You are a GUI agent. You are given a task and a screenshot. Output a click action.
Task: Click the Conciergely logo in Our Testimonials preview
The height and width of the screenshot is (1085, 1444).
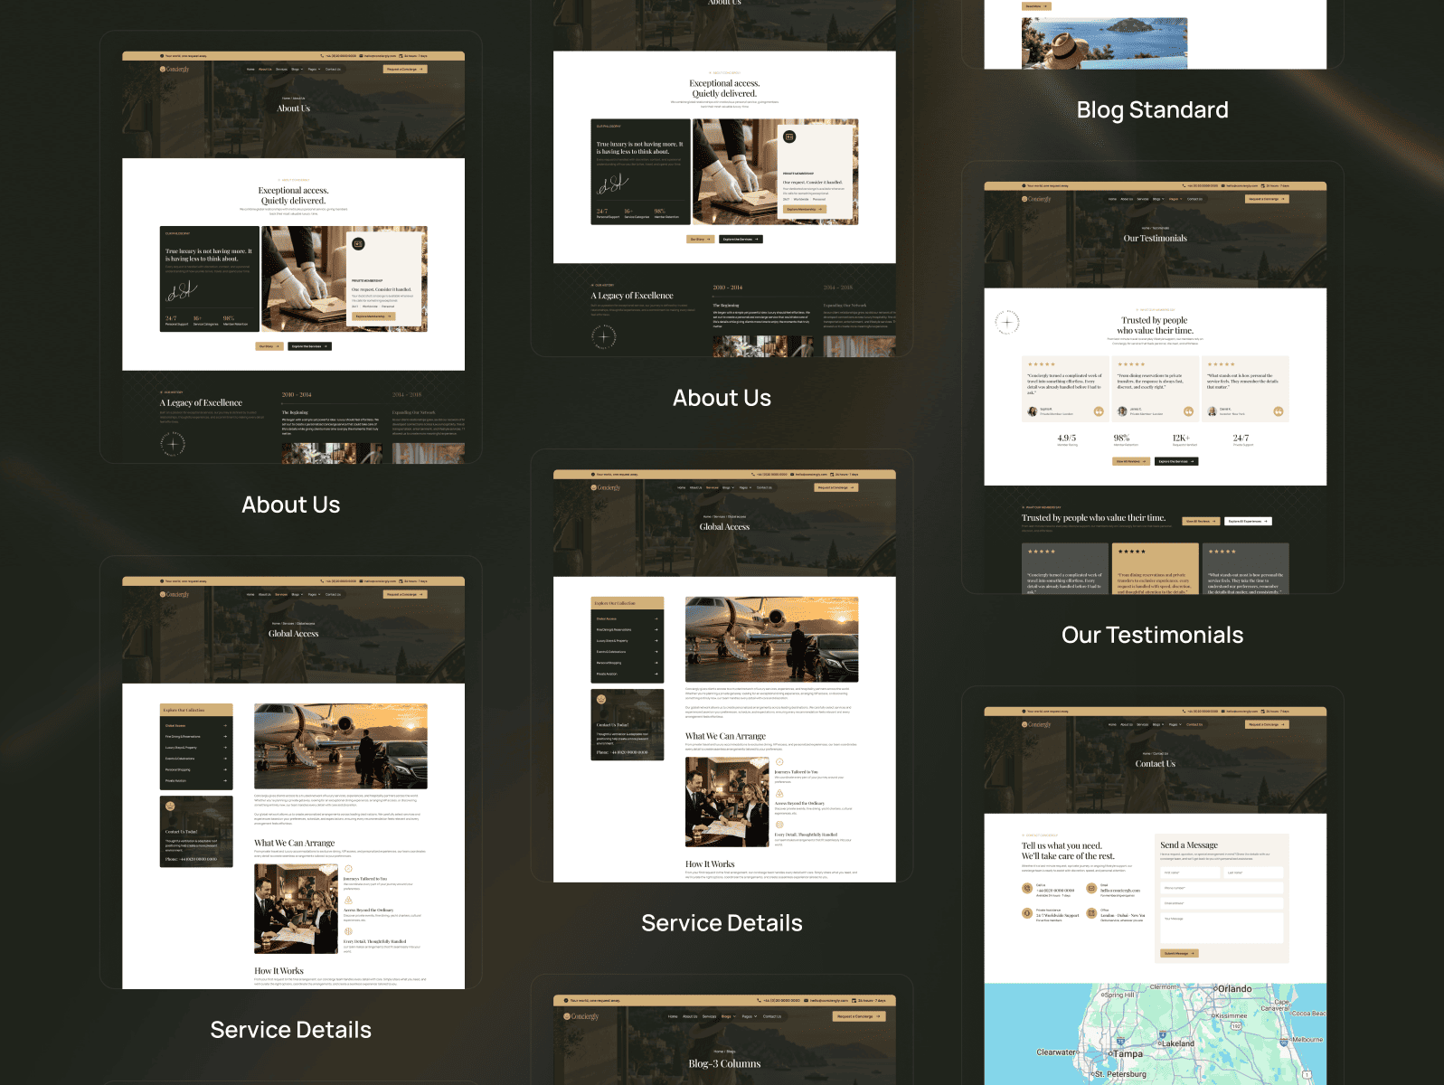[x=1036, y=199]
